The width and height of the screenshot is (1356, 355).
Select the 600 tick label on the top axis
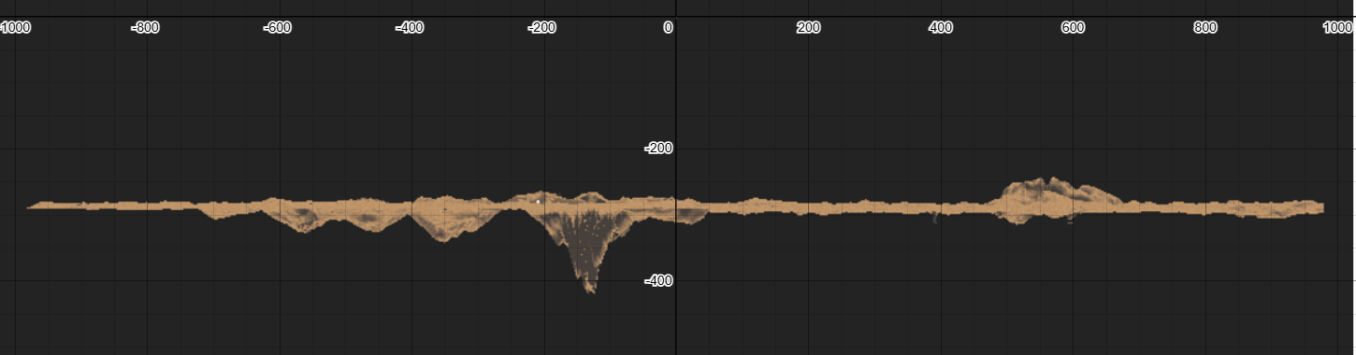pos(1073,28)
